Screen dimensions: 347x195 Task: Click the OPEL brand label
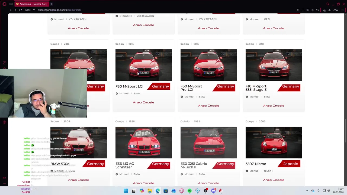pos(267,19)
